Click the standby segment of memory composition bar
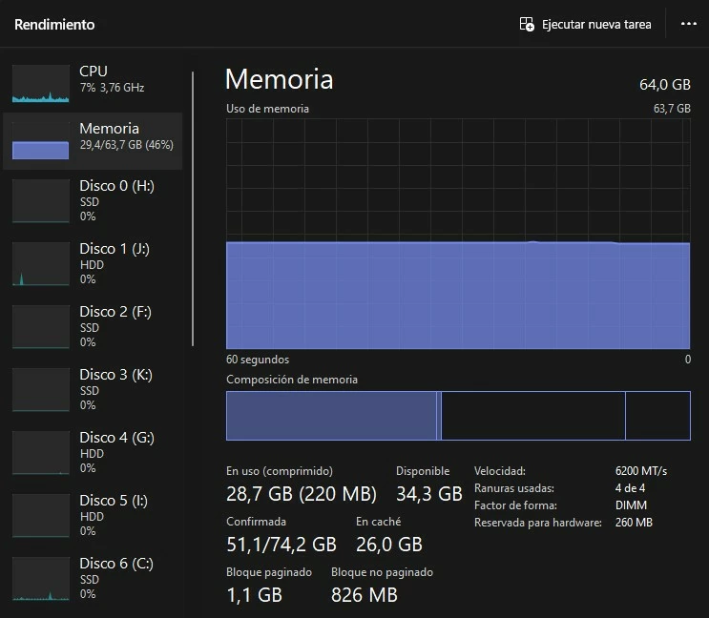 click(x=533, y=416)
